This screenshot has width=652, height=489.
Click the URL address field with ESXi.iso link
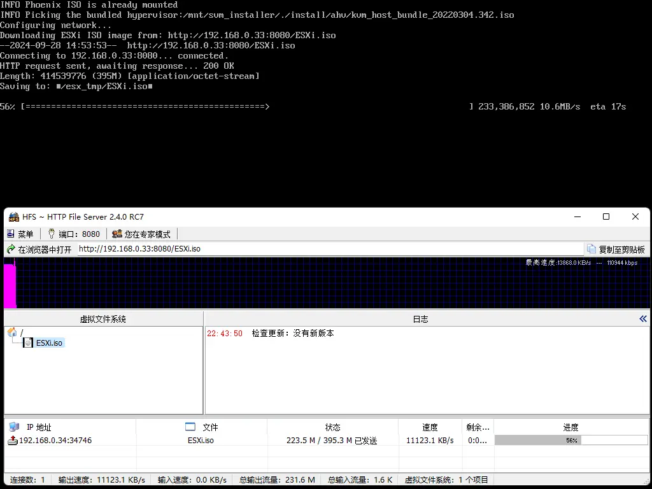330,249
